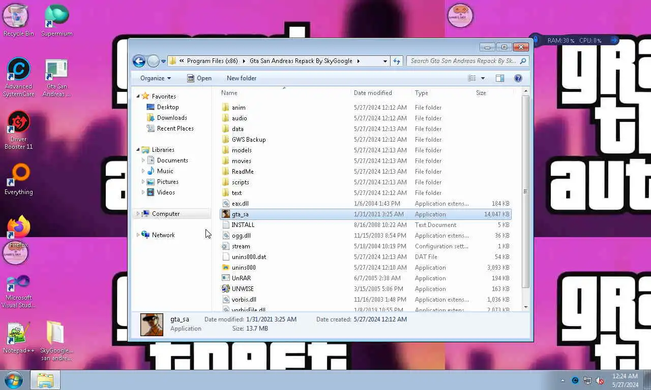
Task: Select the gta_sa application file
Action: (x=365, y=214)
